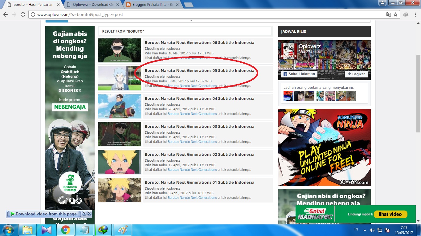View site information icon in address bar
The height and width of the screenshot is (236, 421).
click(33, 14)
